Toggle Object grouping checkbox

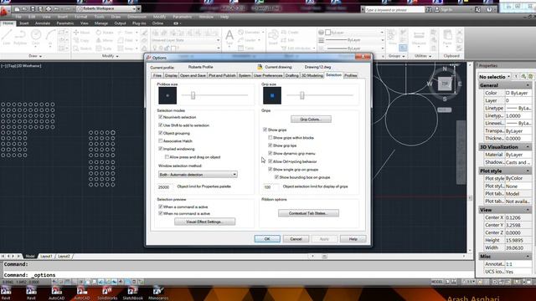point(160,133)
